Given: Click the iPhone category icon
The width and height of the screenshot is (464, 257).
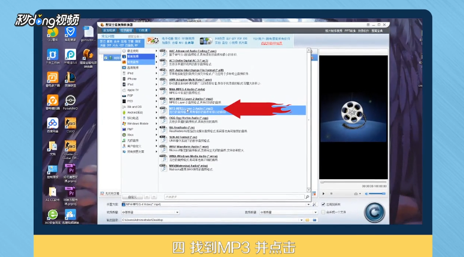Looking at the screenshot, I should point(124,79).
